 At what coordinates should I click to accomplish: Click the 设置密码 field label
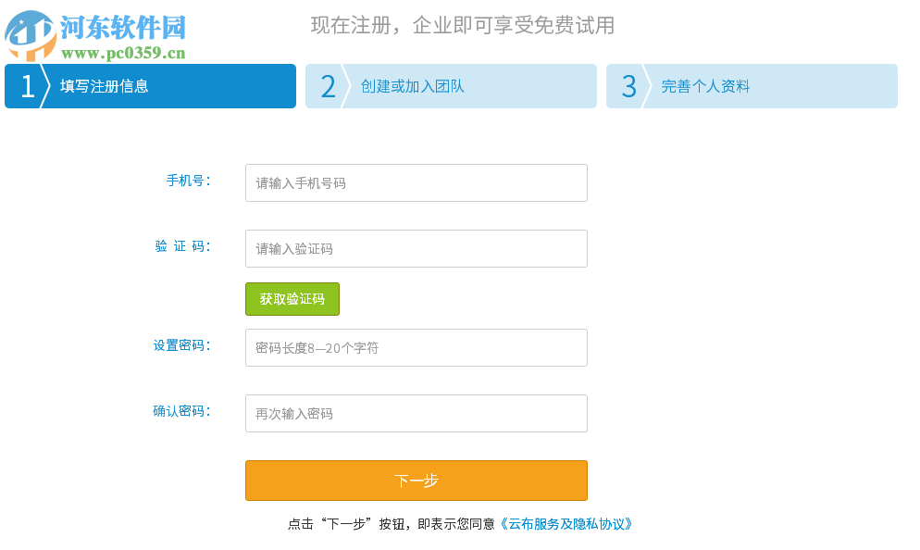tap(181, 345)
